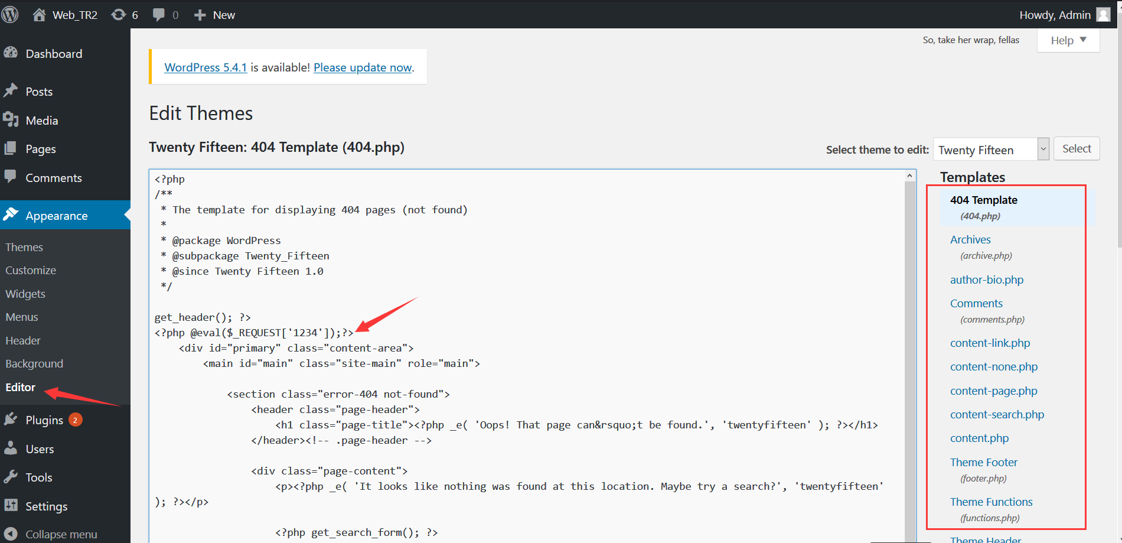Open the updates icon showing 6
Viewport: 1122px width, 543px height.
click(x=119, y=15)
